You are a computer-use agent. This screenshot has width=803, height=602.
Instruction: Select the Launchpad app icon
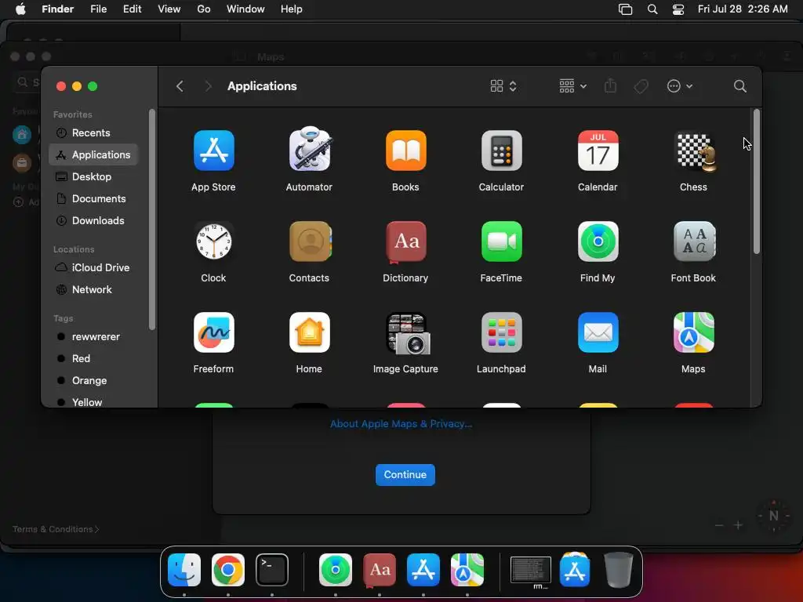tap(501, 332)
